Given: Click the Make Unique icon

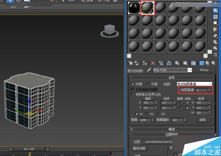Looking at the screenshot, I should coord(169,63).
